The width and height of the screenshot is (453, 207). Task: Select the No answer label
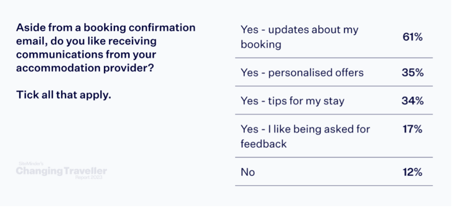248,172
